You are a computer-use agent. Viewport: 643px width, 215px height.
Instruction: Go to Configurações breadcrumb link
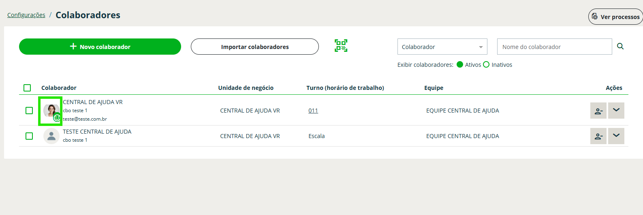tap(26, 15)
